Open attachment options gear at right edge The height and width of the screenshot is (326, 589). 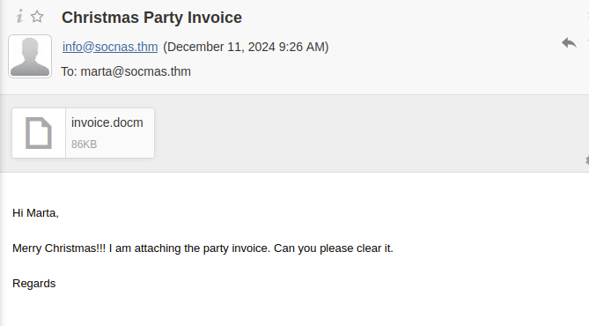[587, 160]
